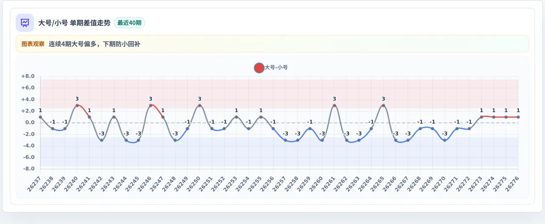Click the 26275 x-axis label

[500, 184]
